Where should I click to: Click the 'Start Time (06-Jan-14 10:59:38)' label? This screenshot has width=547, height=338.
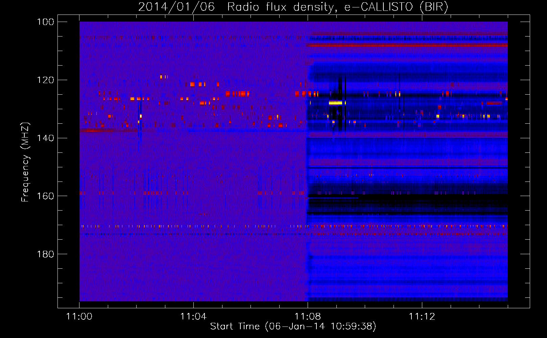click(293, 326)
